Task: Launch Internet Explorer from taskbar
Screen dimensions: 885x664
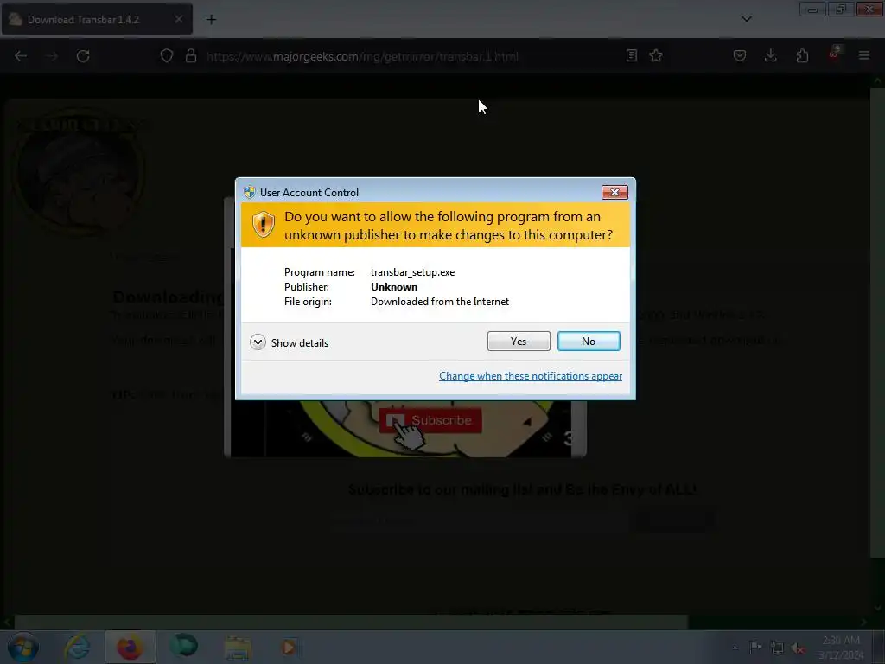Action: click(x=77, y=648)
